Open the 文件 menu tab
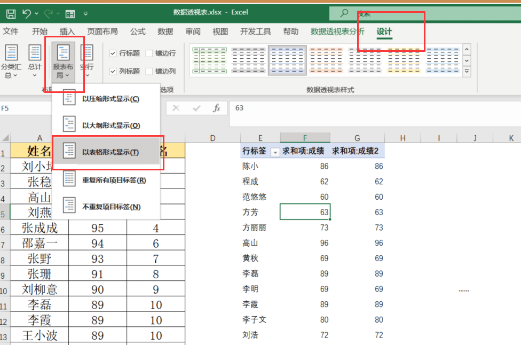This screenshot has height=345, width=521. [x=11, y=32]
